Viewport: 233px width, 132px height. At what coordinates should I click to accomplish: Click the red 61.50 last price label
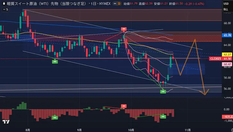click(x=227, y=59)
